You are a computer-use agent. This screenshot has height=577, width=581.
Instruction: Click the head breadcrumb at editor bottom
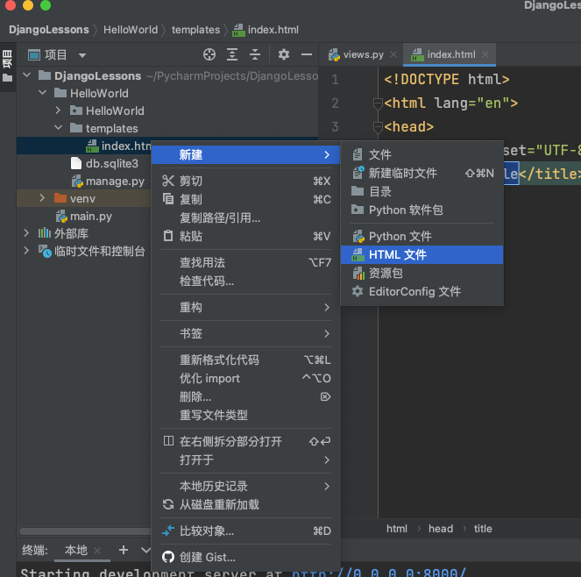tap(441, 529)
